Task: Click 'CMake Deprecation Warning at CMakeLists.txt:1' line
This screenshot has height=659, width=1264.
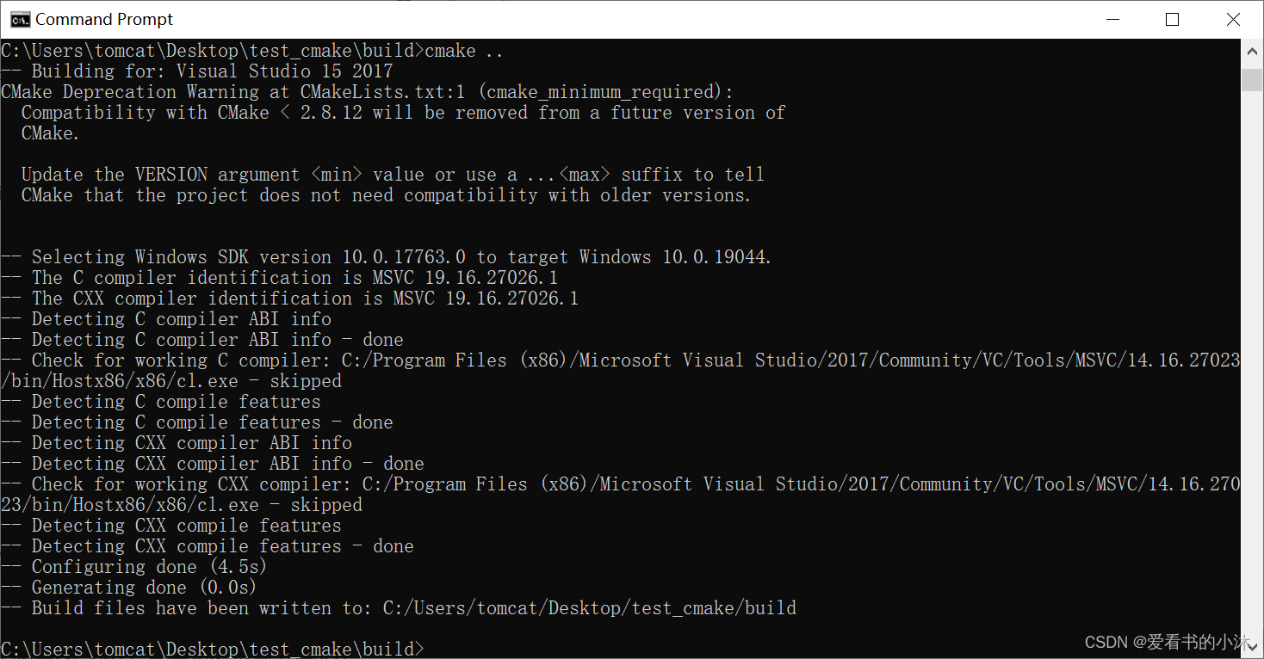Action: (x=368, y=92)
